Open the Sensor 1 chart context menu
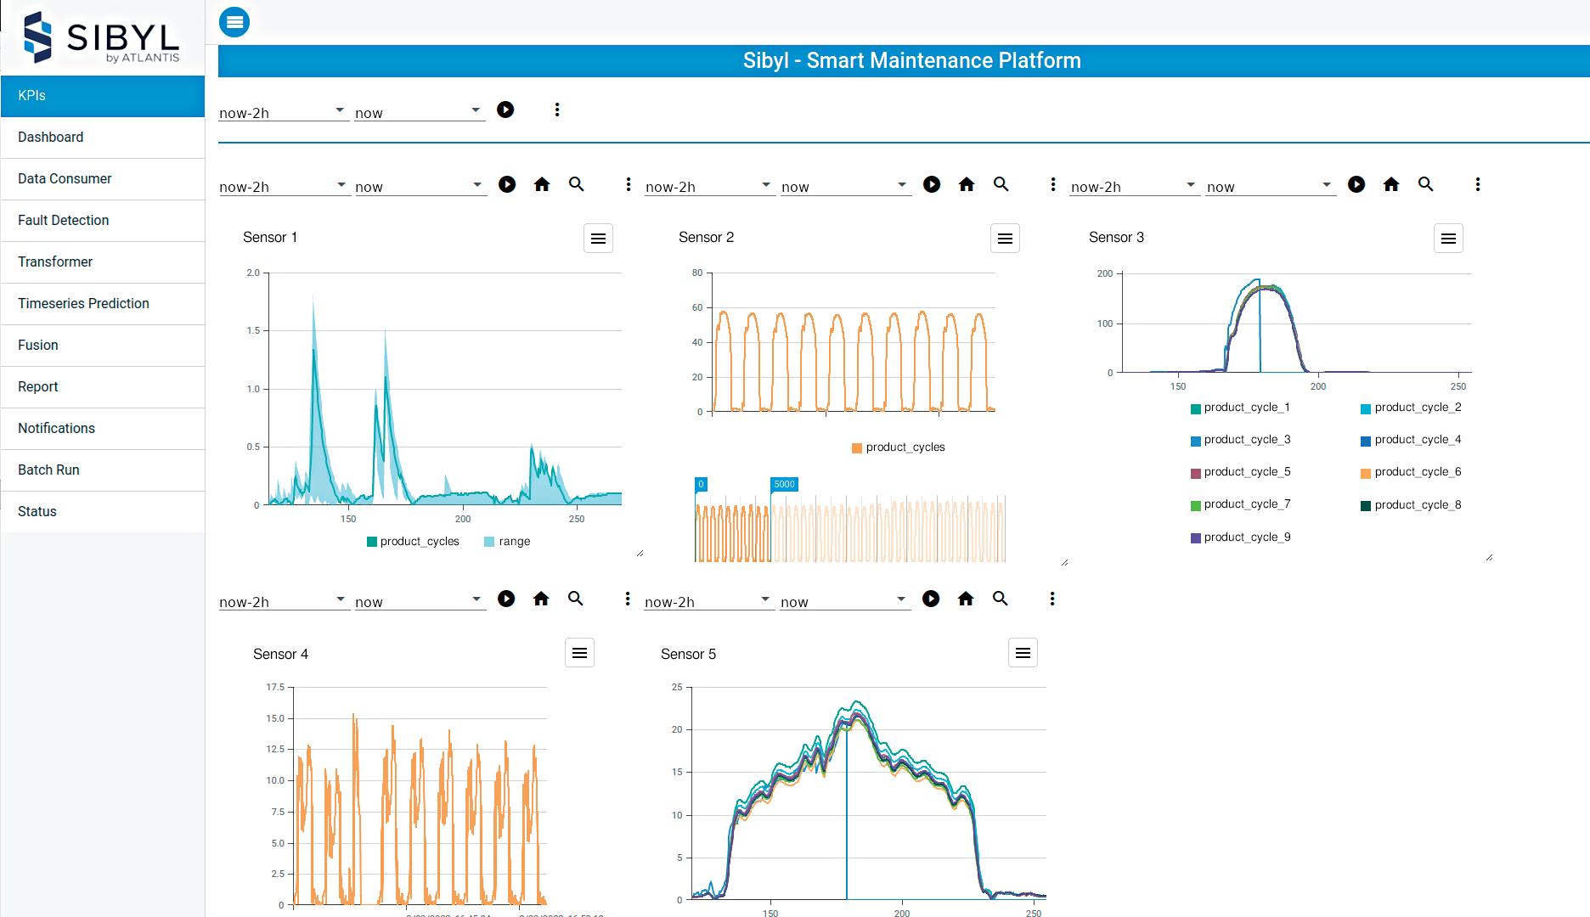Screen dimensions: 1590x917 coord(598,239)
